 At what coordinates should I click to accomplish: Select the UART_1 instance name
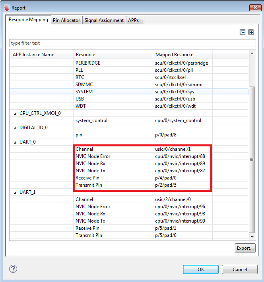click(x=27, y=192)
